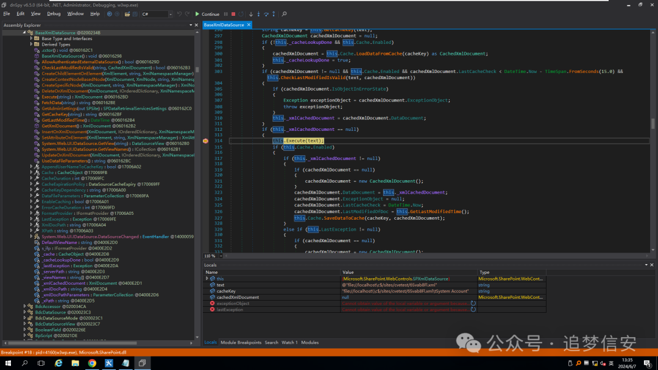
Task: Open the View menu
Action: (x=36, y=14)
